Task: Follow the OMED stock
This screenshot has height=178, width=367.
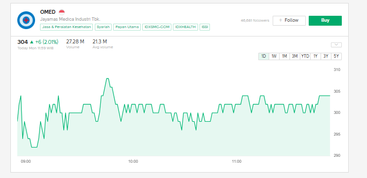Action: 289,21
